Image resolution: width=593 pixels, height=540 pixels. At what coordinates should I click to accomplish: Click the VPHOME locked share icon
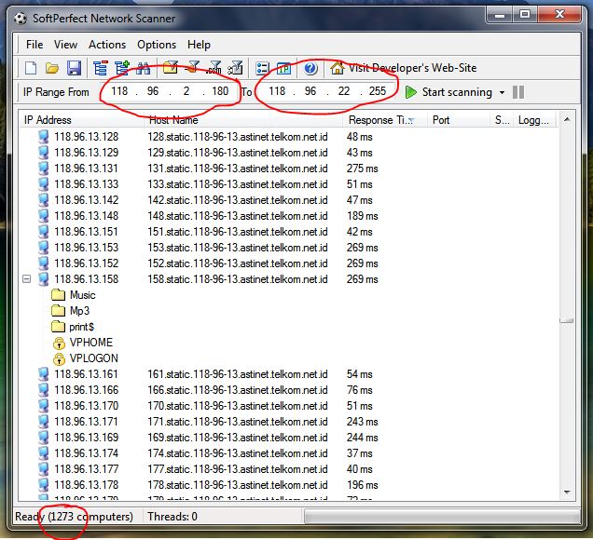(x=59, y=343)
